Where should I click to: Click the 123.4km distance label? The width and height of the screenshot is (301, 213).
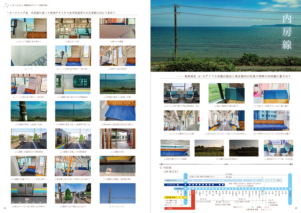[229, 174]
